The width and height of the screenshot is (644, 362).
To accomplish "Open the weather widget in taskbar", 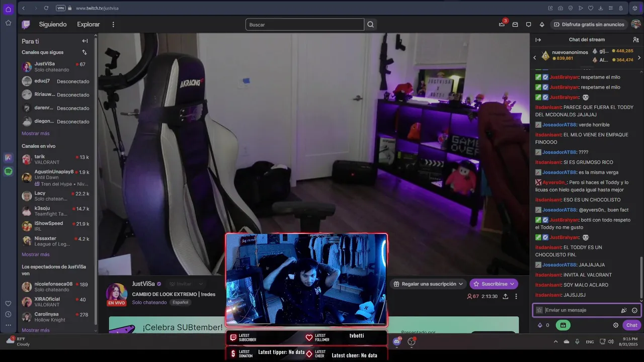I will pyautogui.click(x=19, y=341).
